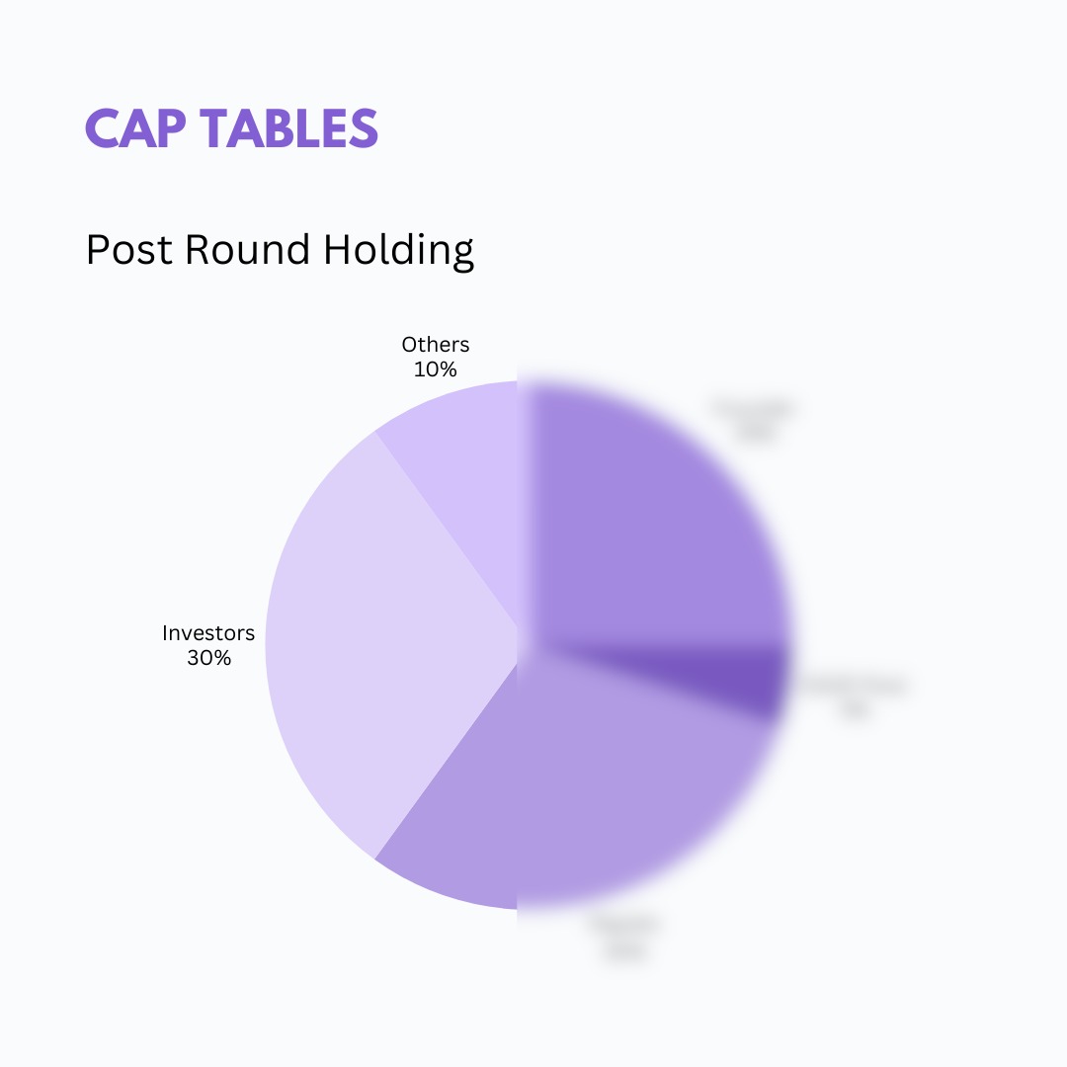The image size is (1067, 1067).
Task: Select the 10% value under Others
Action: pyautogui.click(x=436, y=369)
